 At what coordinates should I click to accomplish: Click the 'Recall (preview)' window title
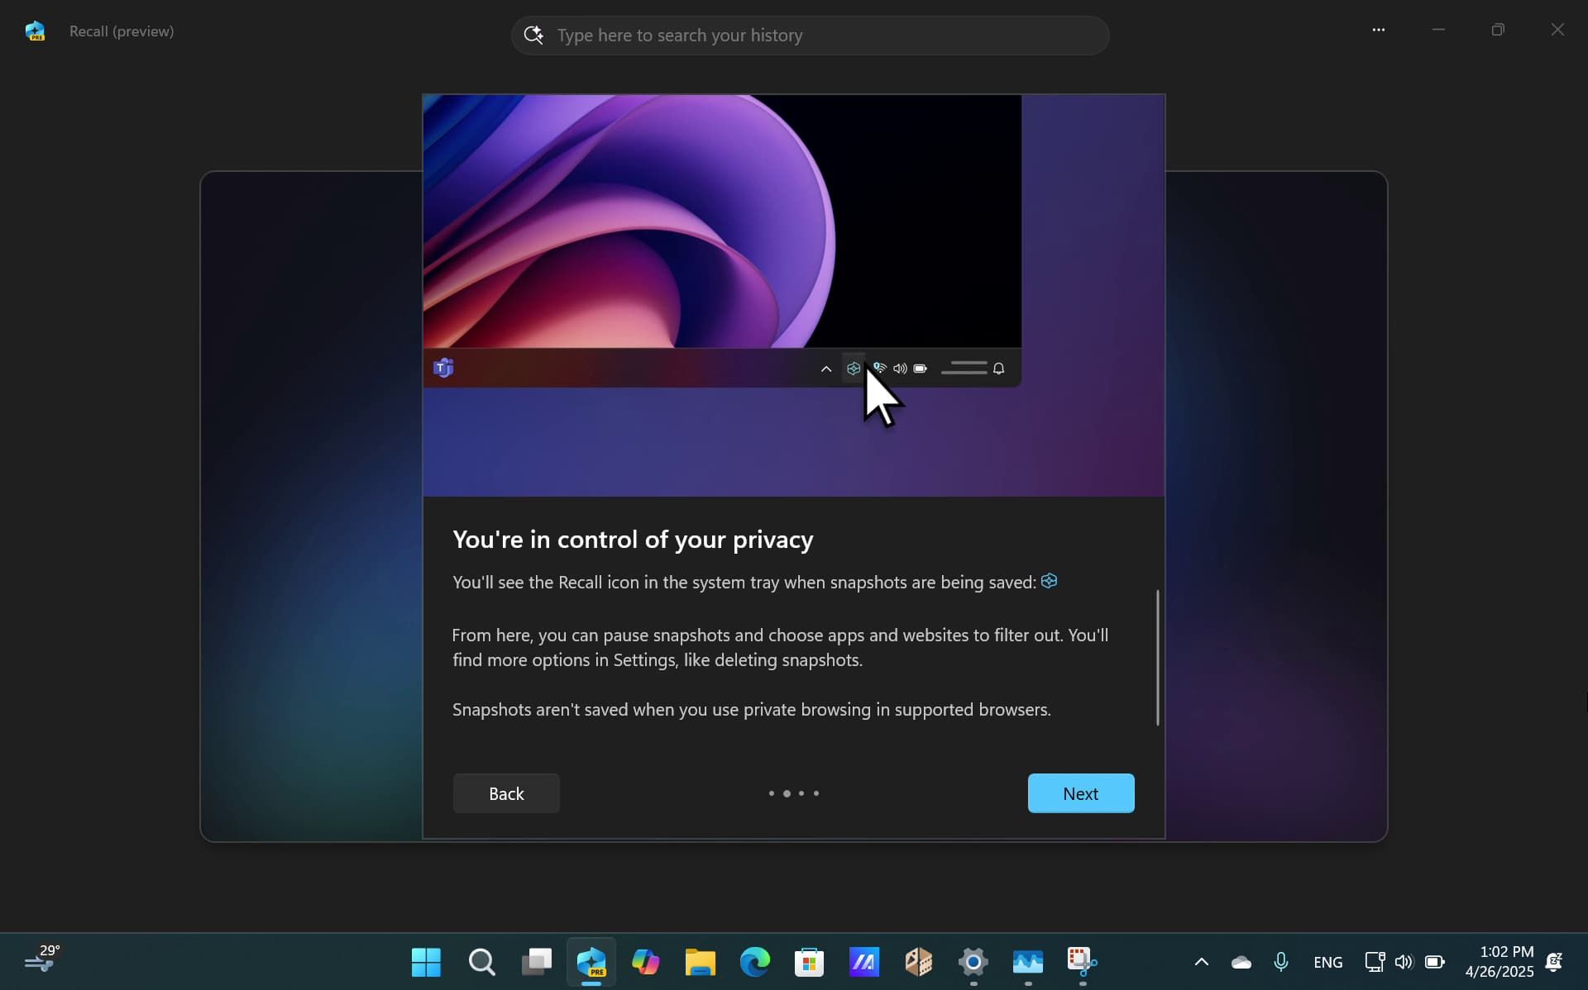122,31
